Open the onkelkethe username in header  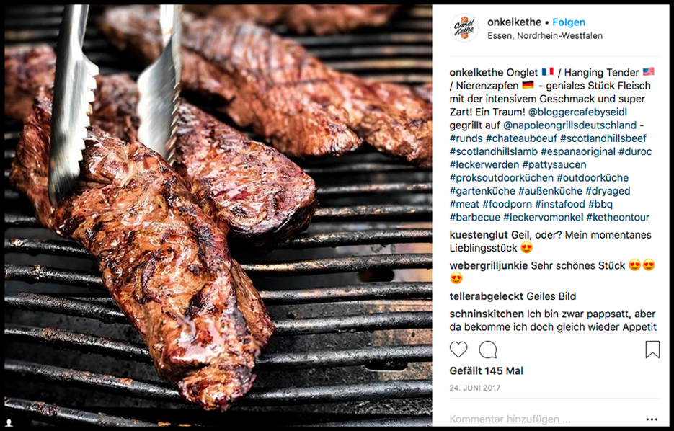514,22
